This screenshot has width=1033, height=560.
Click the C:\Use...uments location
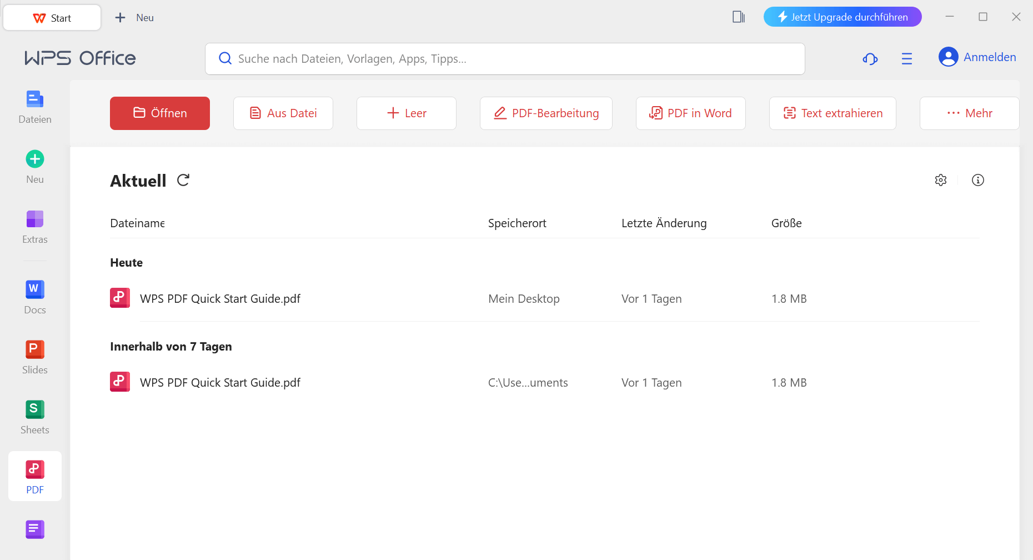click(x=528, y=383)
